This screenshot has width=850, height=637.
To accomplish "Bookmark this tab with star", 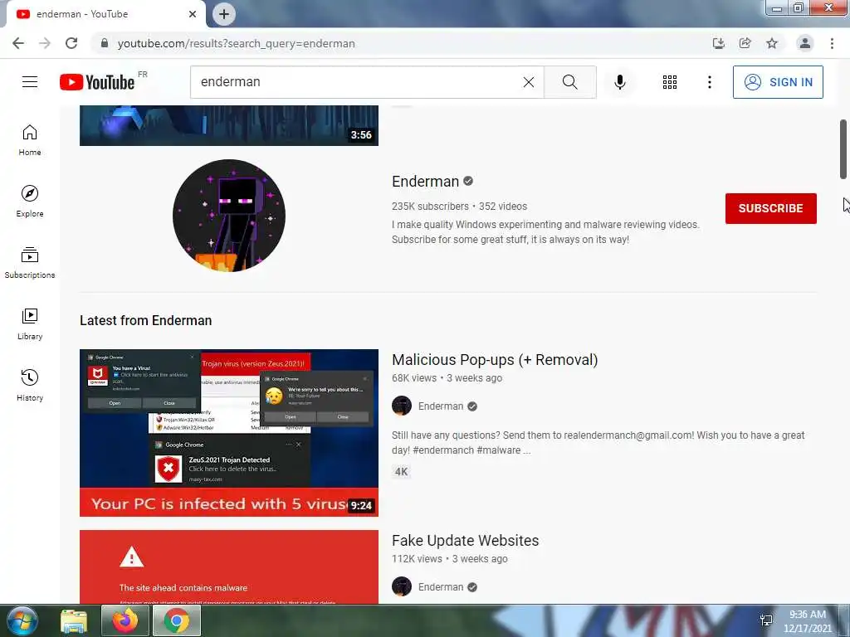I will [x=772, y=43].
